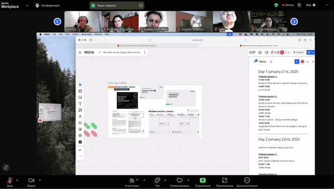Click the Present button in Miro
The width and height of the screenshot is (334, 189).
coord(299,53)
